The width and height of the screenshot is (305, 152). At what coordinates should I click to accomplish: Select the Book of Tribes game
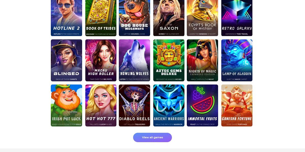[101, 18]
